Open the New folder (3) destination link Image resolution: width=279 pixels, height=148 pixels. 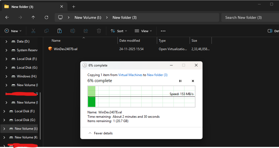[x=157, y=75]
